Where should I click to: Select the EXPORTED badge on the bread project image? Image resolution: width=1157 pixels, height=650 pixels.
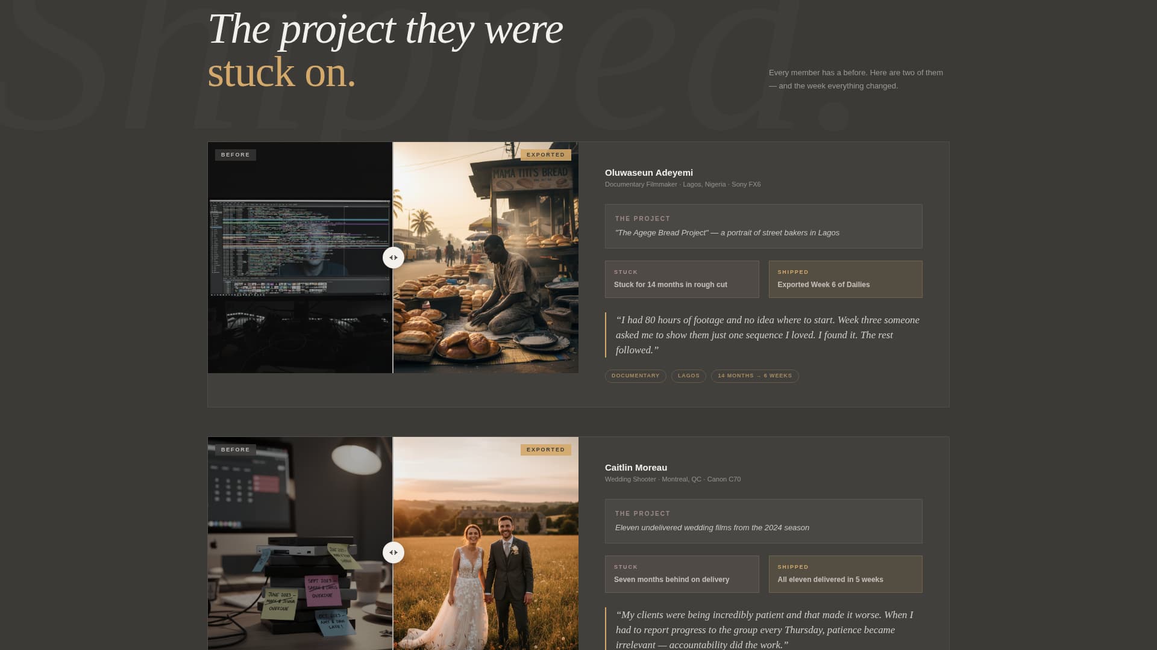545,154
